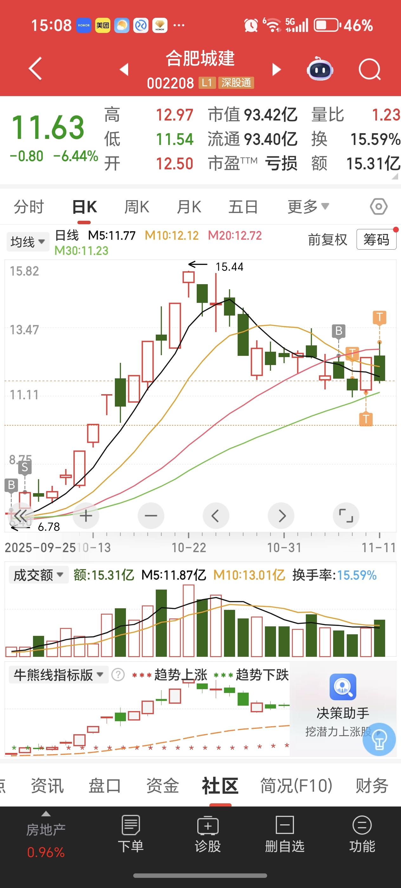Image resolution: width=401 pixels, height=888 pixels.
Task: Tap the home indicator bar
Action: [x=200, y=876]
